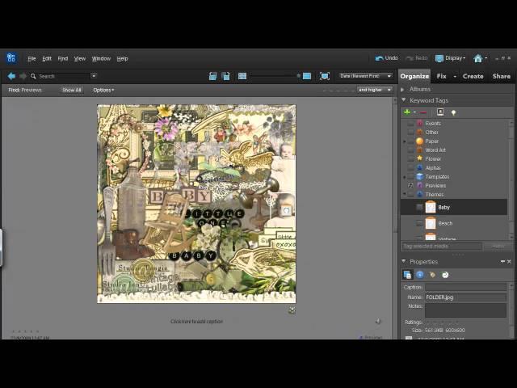The width and height of the screenshot is (517, 388).
Task: Toggle the Flower keyword tag checkbox
Action: click(x=410, y=158)
